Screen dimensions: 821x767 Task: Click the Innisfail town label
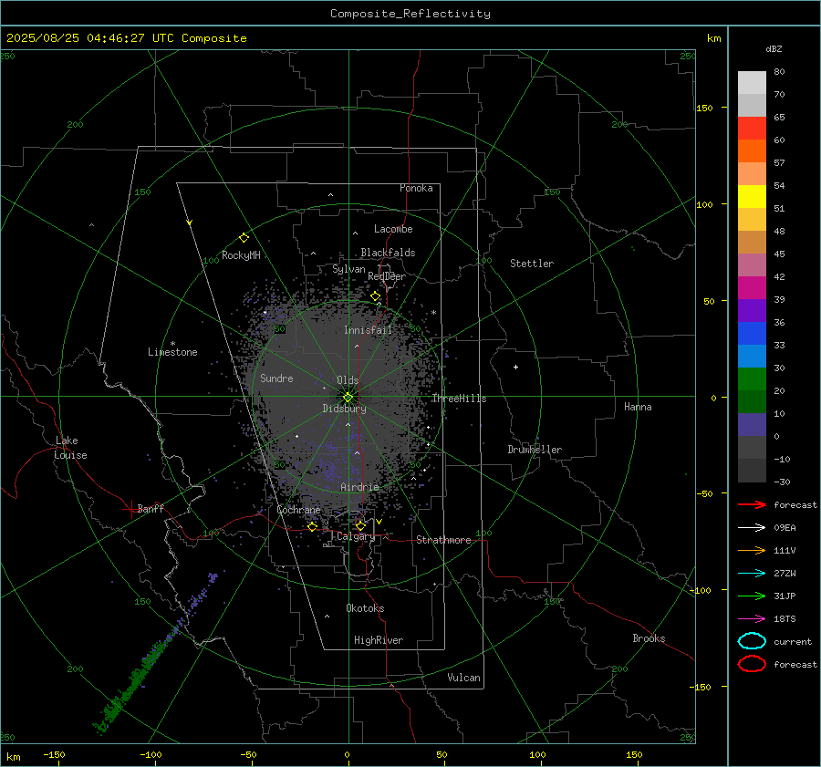368,330
